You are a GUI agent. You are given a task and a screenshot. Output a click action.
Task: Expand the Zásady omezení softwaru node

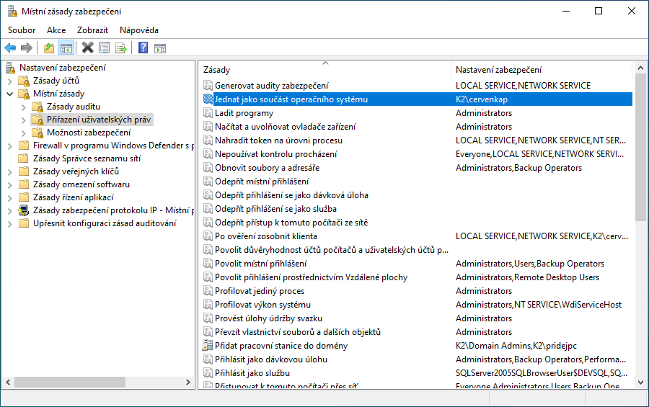10,185
